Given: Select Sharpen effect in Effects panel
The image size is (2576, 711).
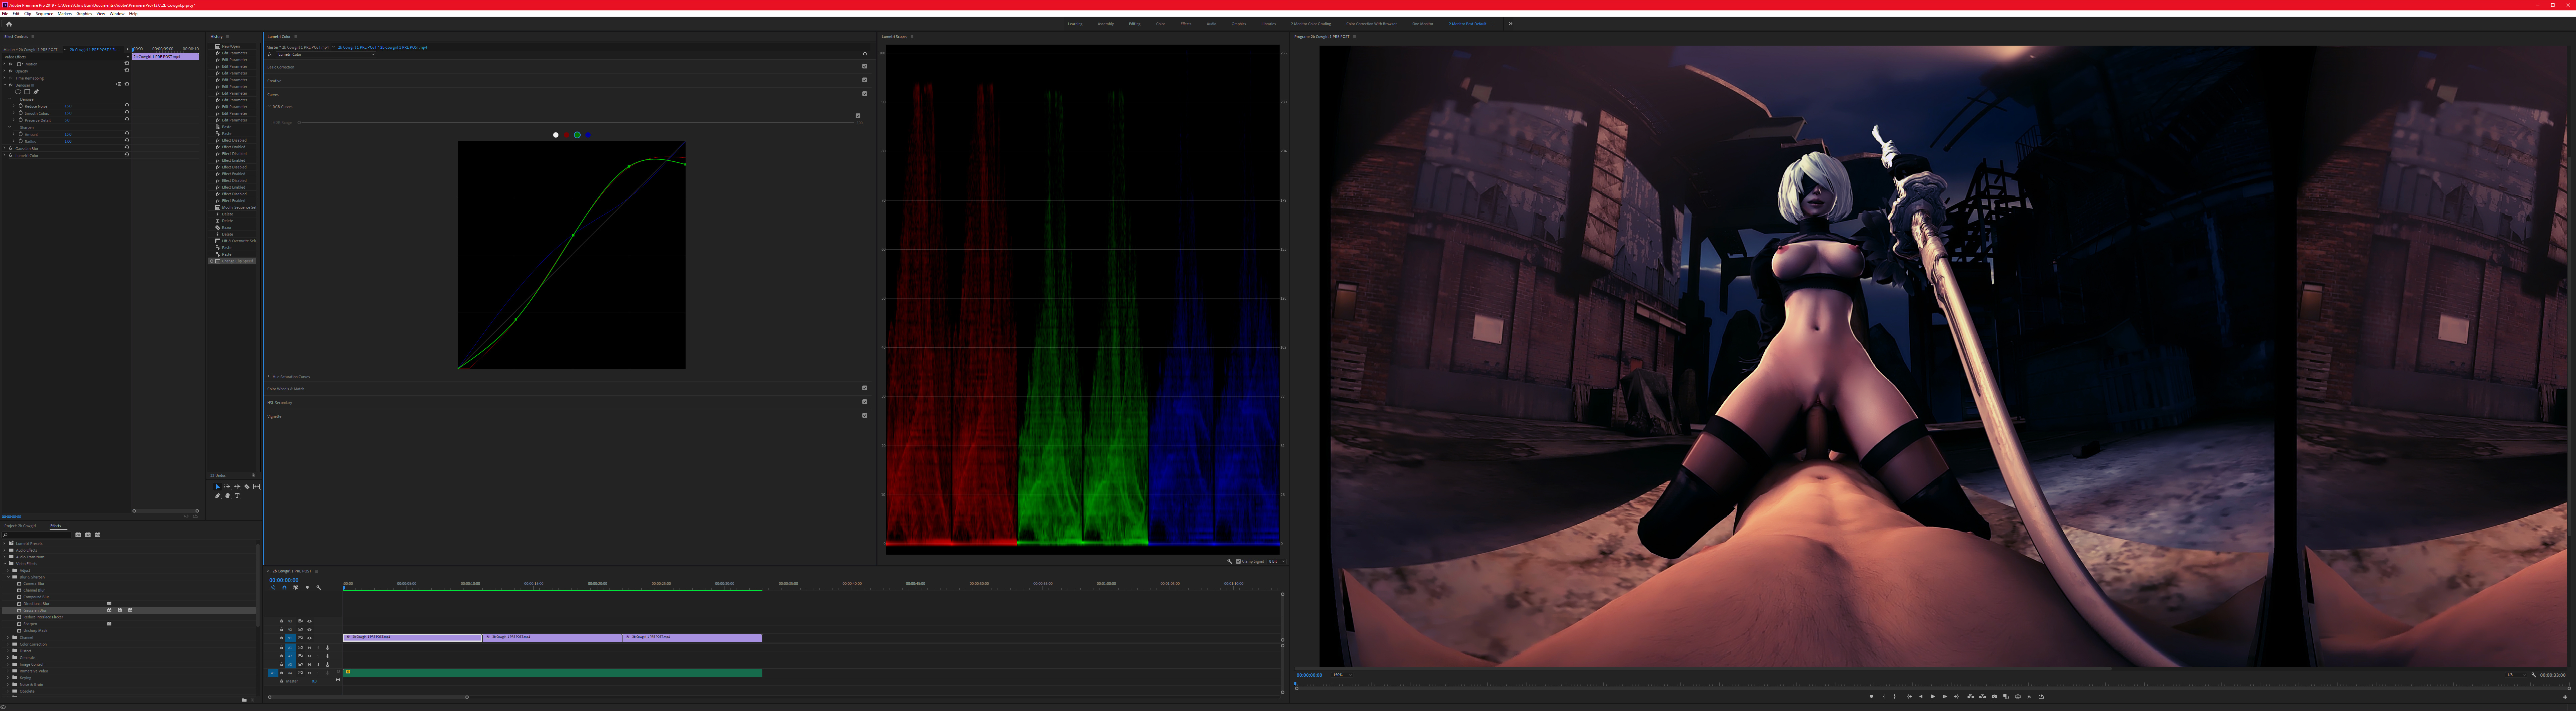Looking at the screenshot, I should [30, 624].
